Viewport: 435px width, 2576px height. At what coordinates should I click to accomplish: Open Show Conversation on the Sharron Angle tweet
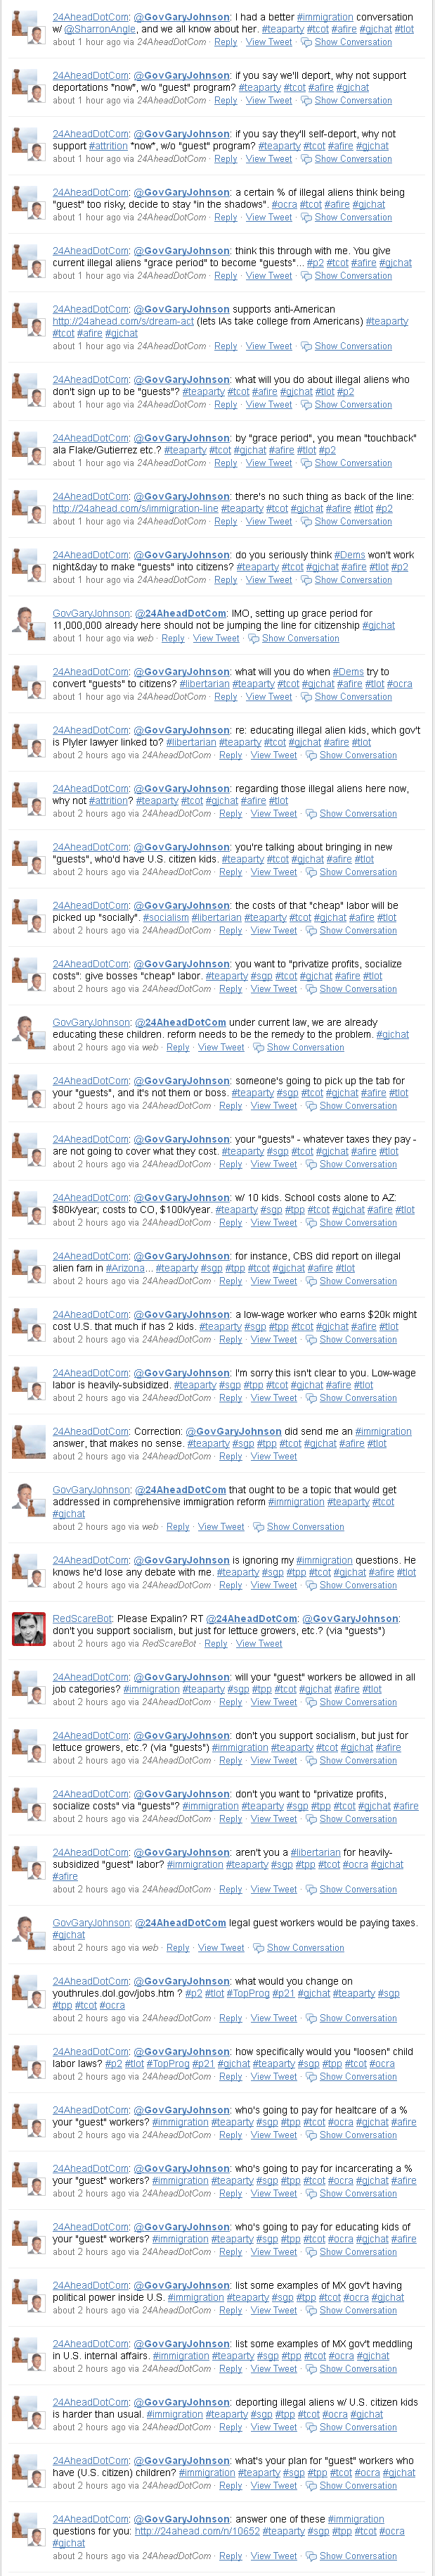tap(353, 42)
